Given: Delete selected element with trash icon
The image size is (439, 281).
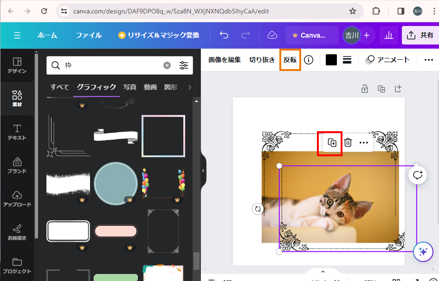Looking at the screenshot, I should [x=348, y=143].
